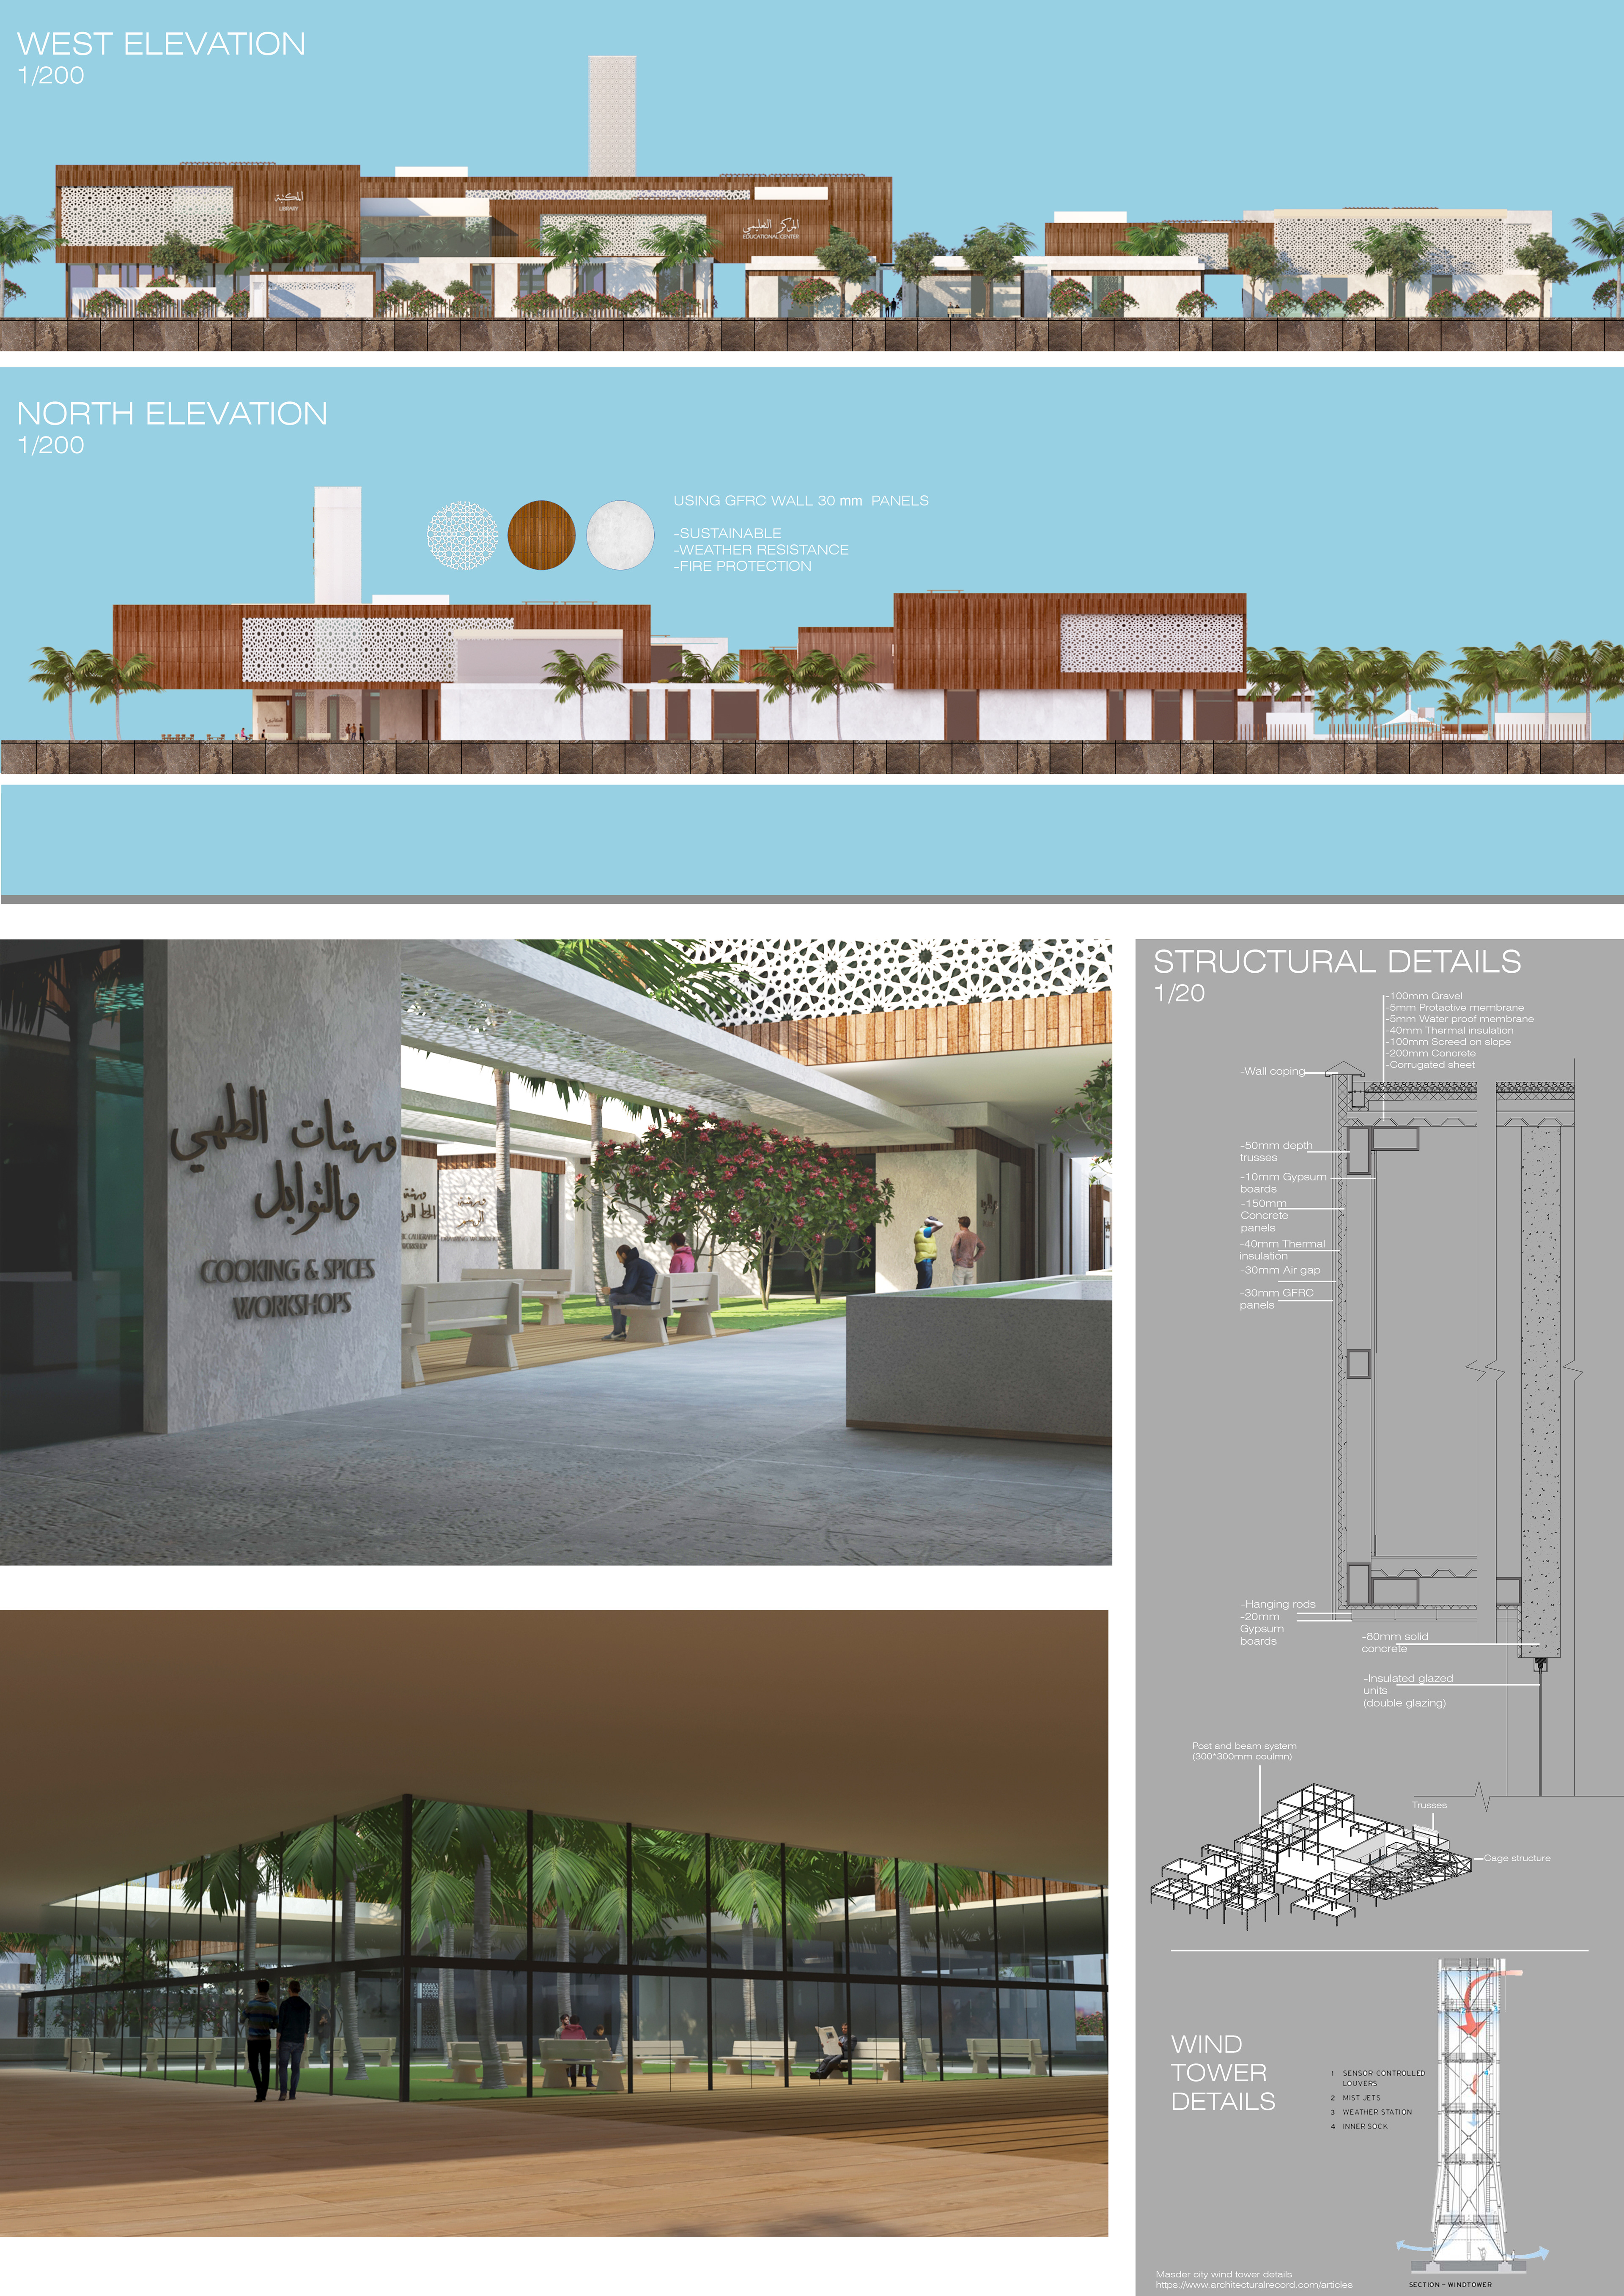Click the Educational Center sign on west elevation

pyautogui.click(x=770, y=229)
